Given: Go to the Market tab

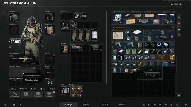Looking at the screenshot, I should tap(122, 104).
